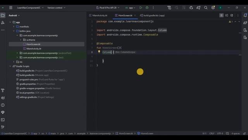The height and width of the screenshot is (140, 248).
Task: Switch to MainActivity.kt tab
Action: coord(98,16)
